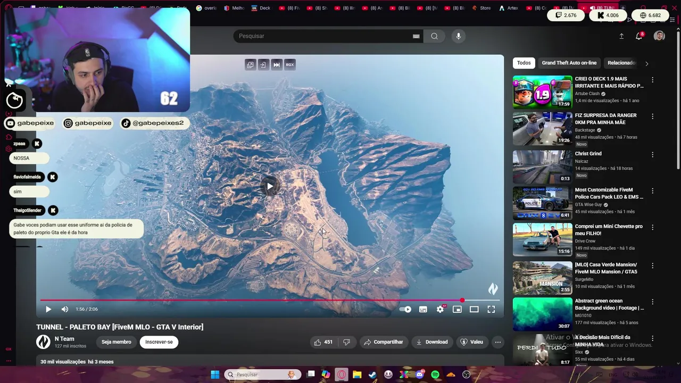This screenshot has height=383, width=681.
Task: Open video settings gear icon
Action: [x=440, y=309]
